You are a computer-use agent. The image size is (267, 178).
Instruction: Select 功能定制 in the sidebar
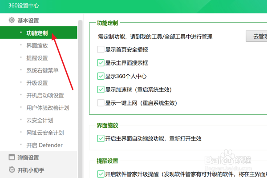[38, 32]
